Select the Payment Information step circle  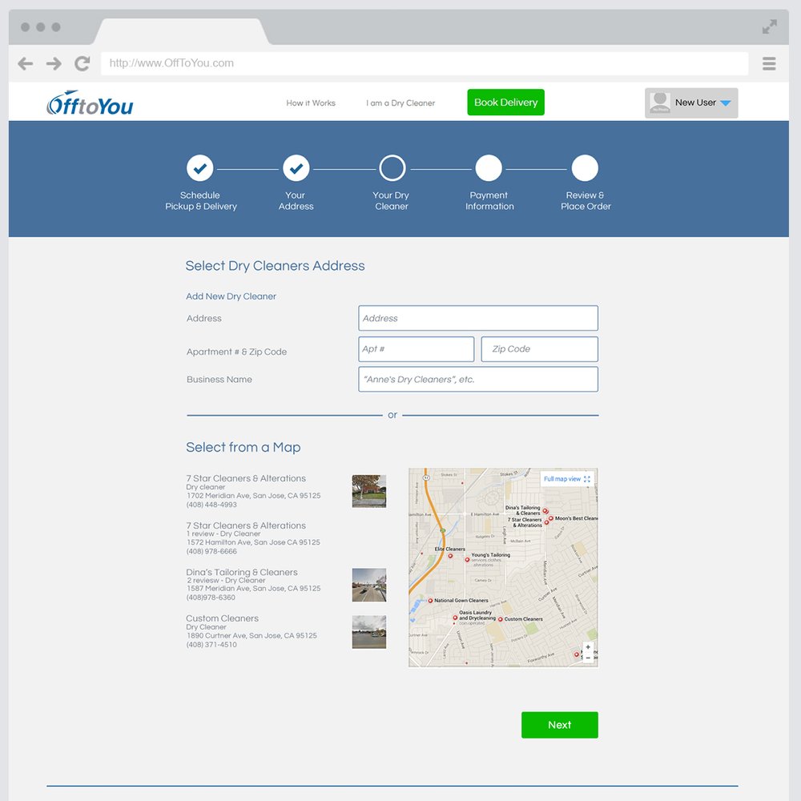coord(489,168)
